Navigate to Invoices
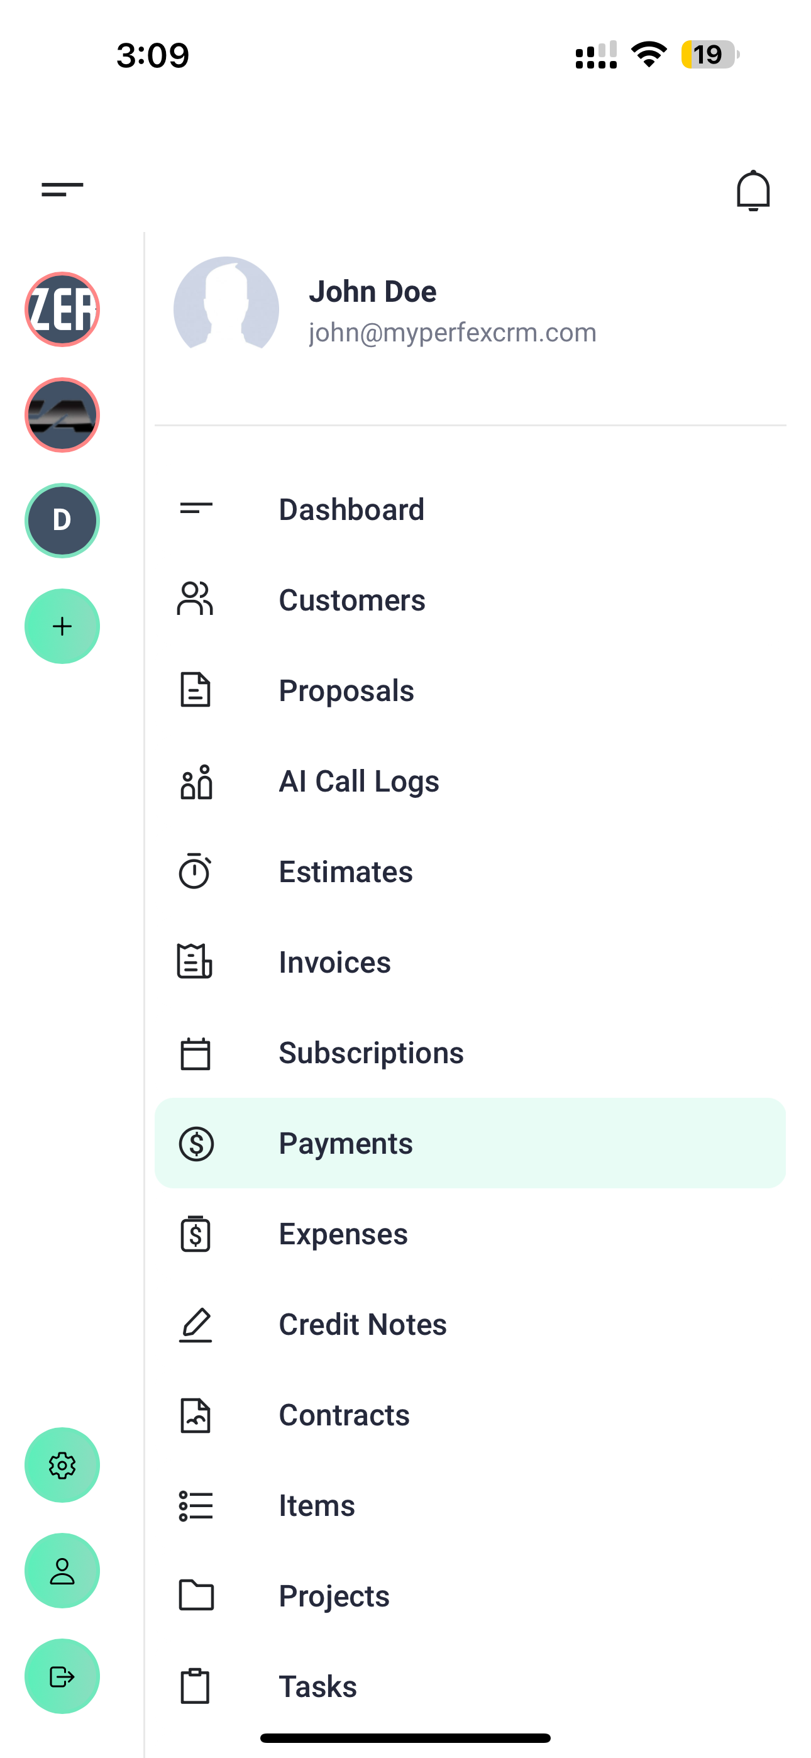Viewport: 811px width, 1758px height. click(x=334, y=962)
